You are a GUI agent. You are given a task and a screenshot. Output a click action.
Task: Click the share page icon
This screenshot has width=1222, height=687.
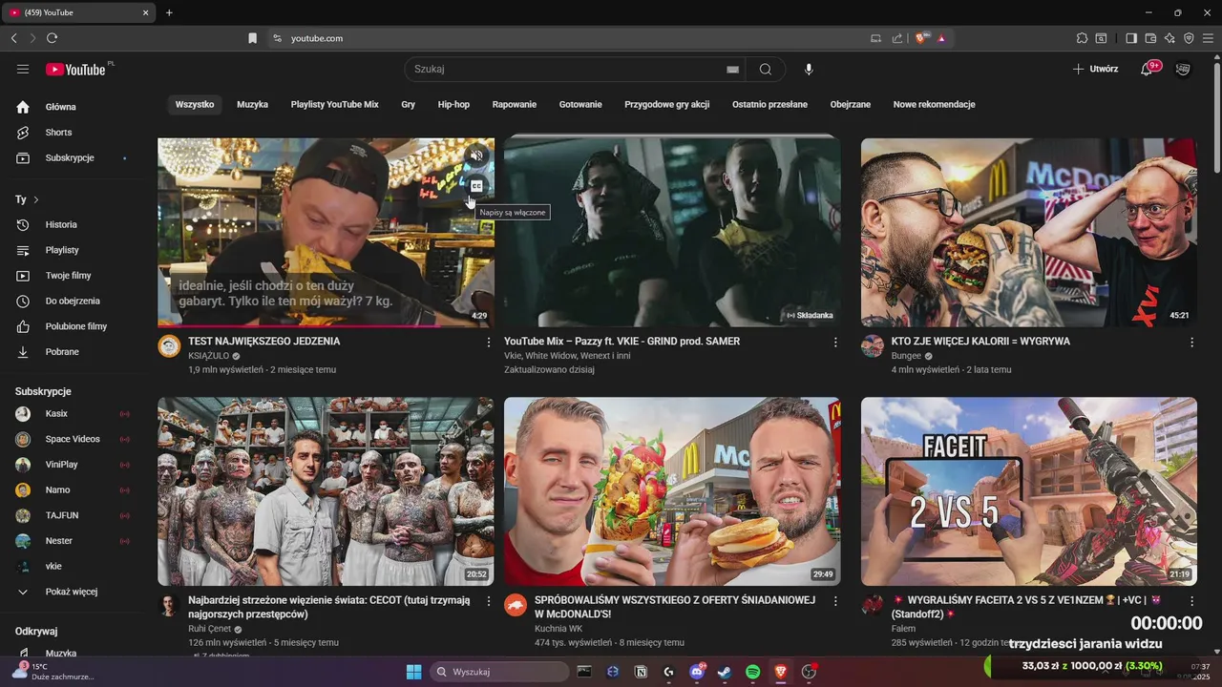[x=897, y=38]
